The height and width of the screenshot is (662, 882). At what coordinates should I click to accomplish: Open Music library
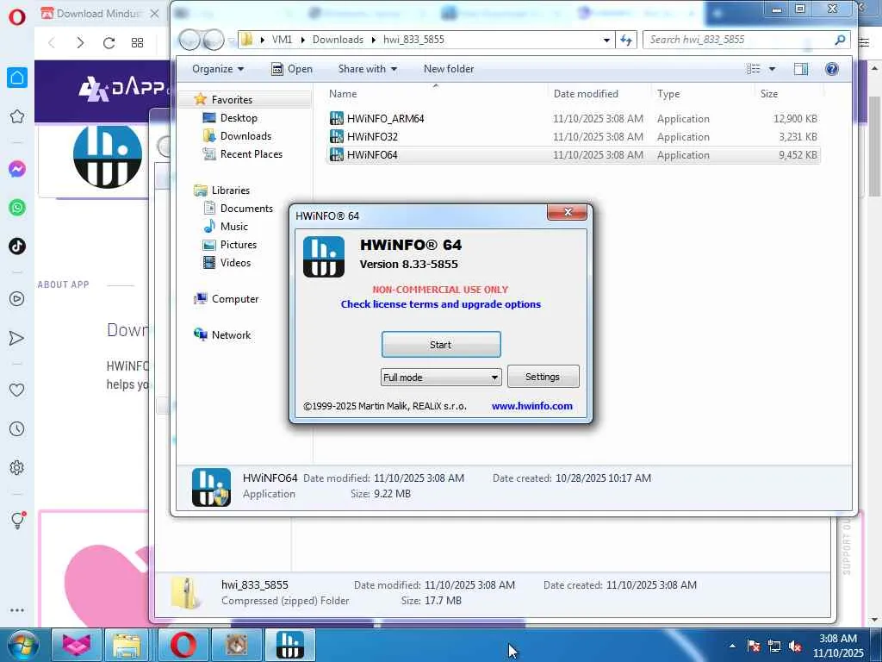pos(234,227)
